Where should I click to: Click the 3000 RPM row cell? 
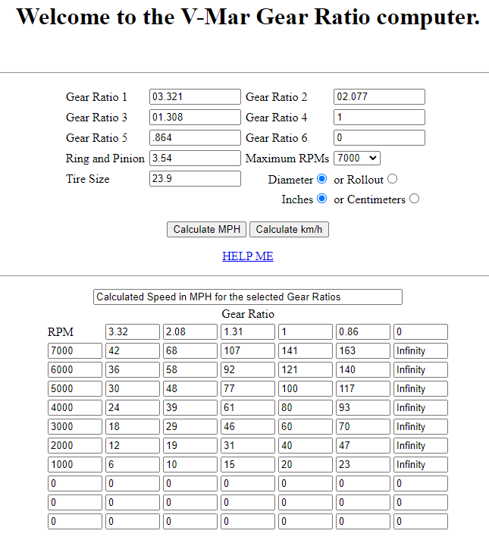[75, 426]
